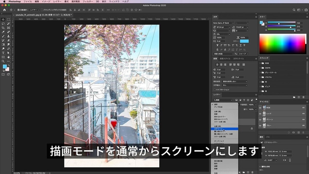
Task: Switch to the パス tab
Action: pyautogui.click(x=268, y=137)
